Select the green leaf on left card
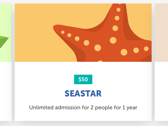Viewport: 168px width, 126px height. (x=4, y=42)
